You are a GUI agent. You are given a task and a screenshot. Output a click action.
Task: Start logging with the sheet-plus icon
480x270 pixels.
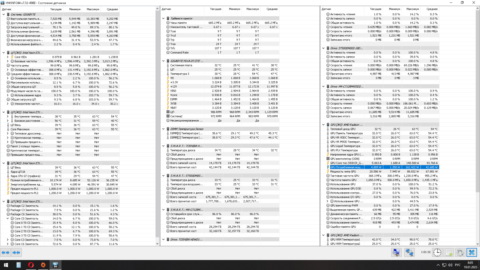(448, 252)
